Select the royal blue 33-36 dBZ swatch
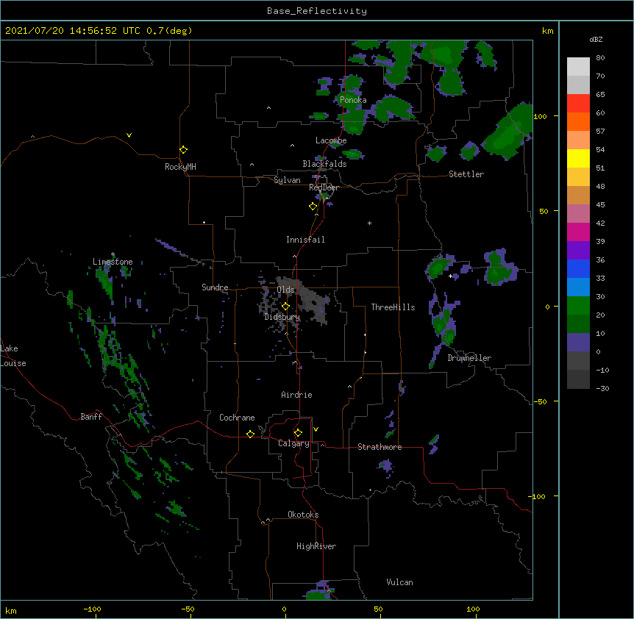The image size is (634, 619). (x=578, y=268)
